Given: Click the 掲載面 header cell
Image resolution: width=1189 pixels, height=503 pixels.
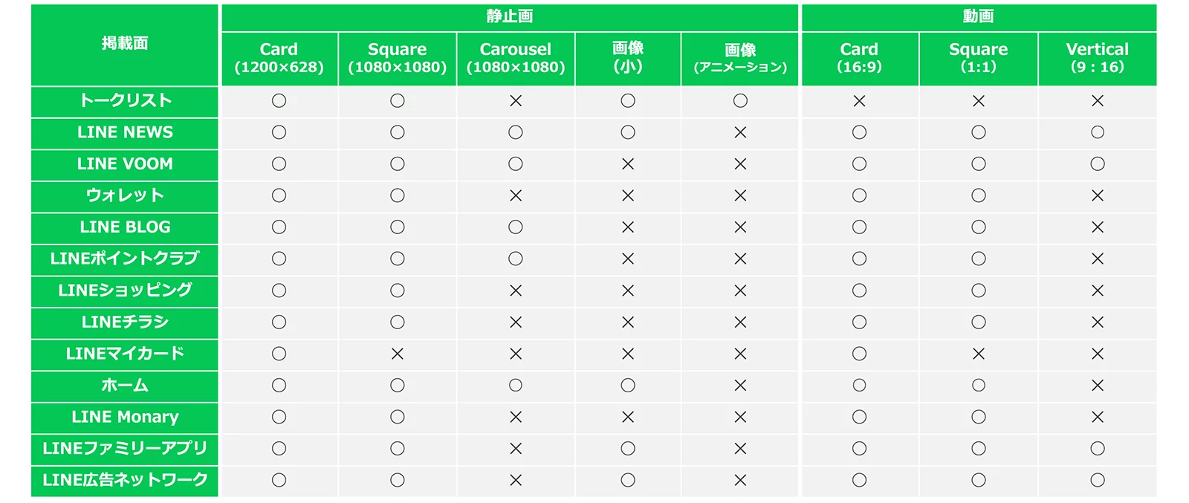Looking at the screenshot, I should point(125,45).
